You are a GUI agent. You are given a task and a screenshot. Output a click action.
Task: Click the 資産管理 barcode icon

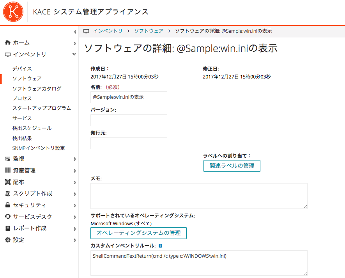pyautogui.click(x=8, y=170)
